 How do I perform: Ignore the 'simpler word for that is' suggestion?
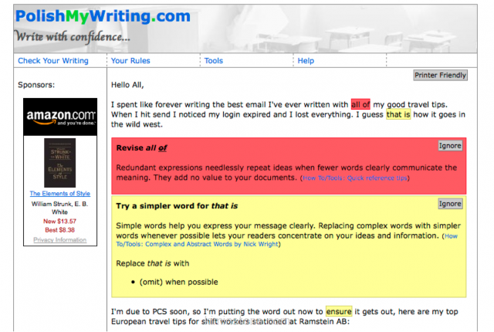(x=450, y=204)
